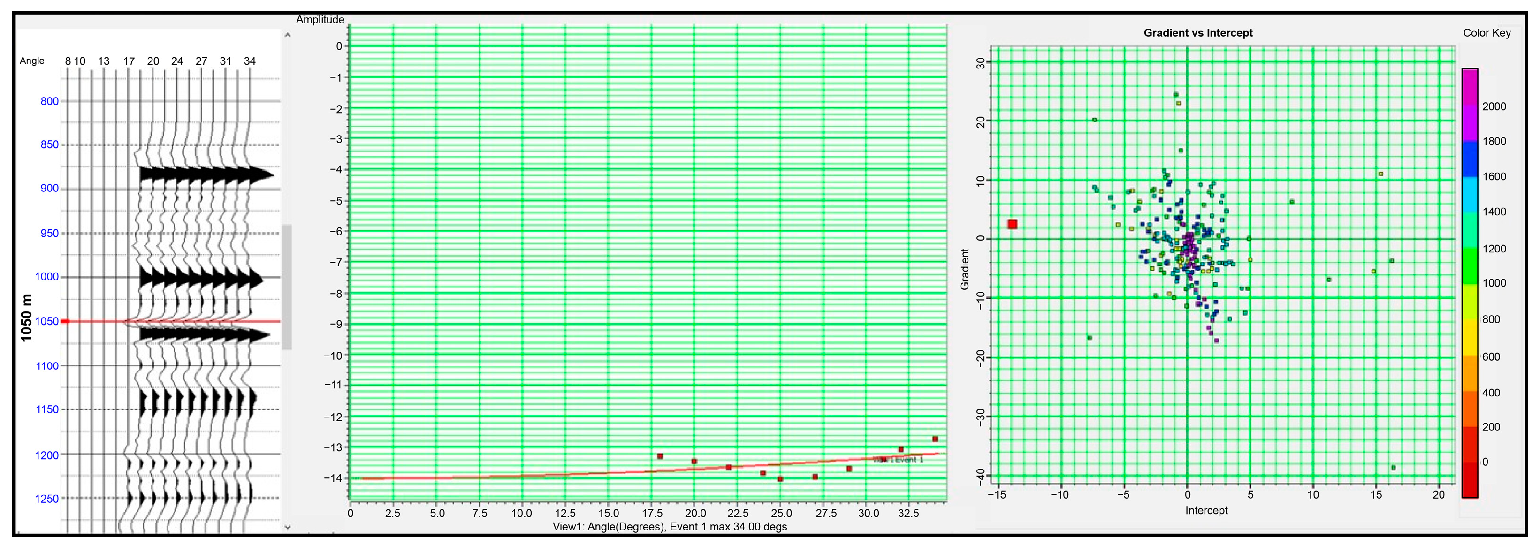1540x553 pixels.
Task: Click the 'Color Key' label
Action: (x=1486, y=33)
